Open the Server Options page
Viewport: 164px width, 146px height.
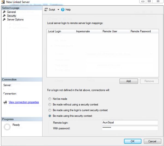(x=15, y=19)
